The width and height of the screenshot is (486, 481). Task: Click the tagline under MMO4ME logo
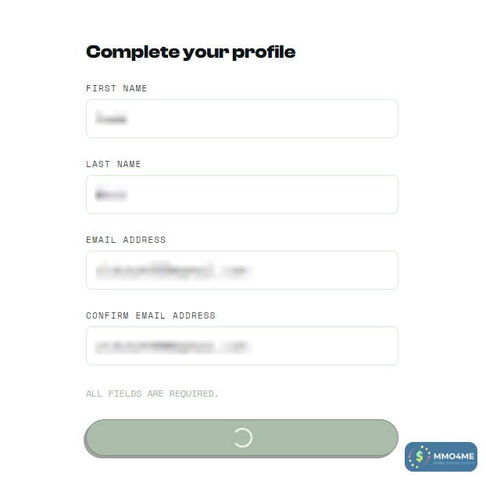click(452, 464)
